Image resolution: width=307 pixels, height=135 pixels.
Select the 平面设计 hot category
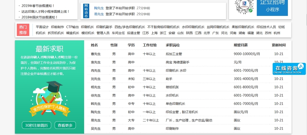[x=42, y=27]
